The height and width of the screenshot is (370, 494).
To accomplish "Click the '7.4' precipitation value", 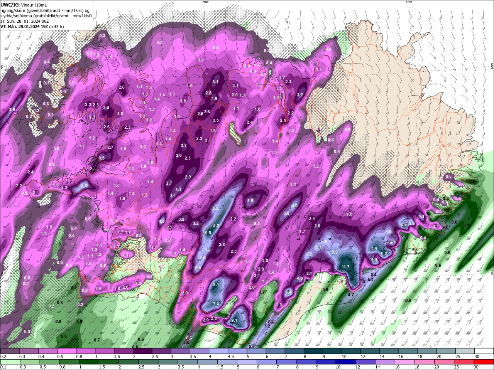I will click(374, 248).
